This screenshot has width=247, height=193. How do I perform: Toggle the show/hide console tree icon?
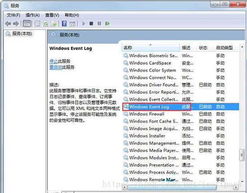(x=27, y=24)
